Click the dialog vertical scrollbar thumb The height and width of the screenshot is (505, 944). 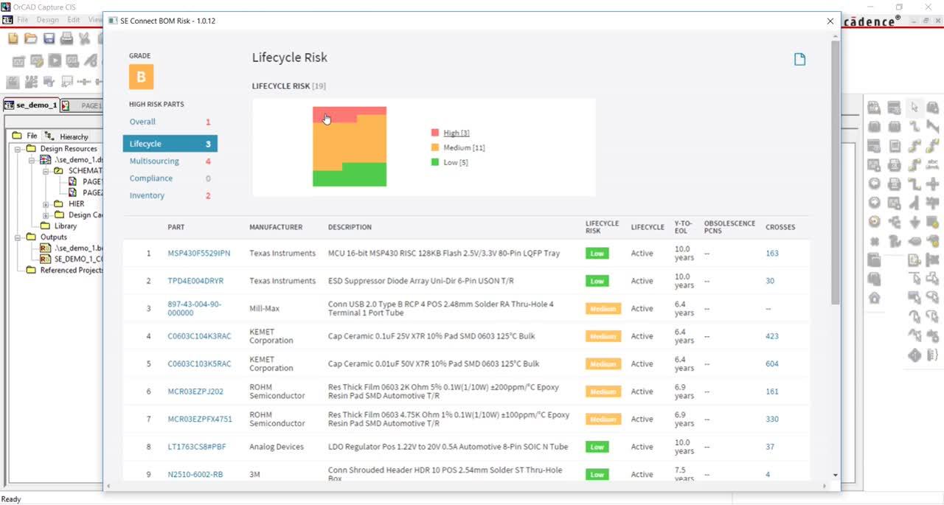click(x=835, y=173)
